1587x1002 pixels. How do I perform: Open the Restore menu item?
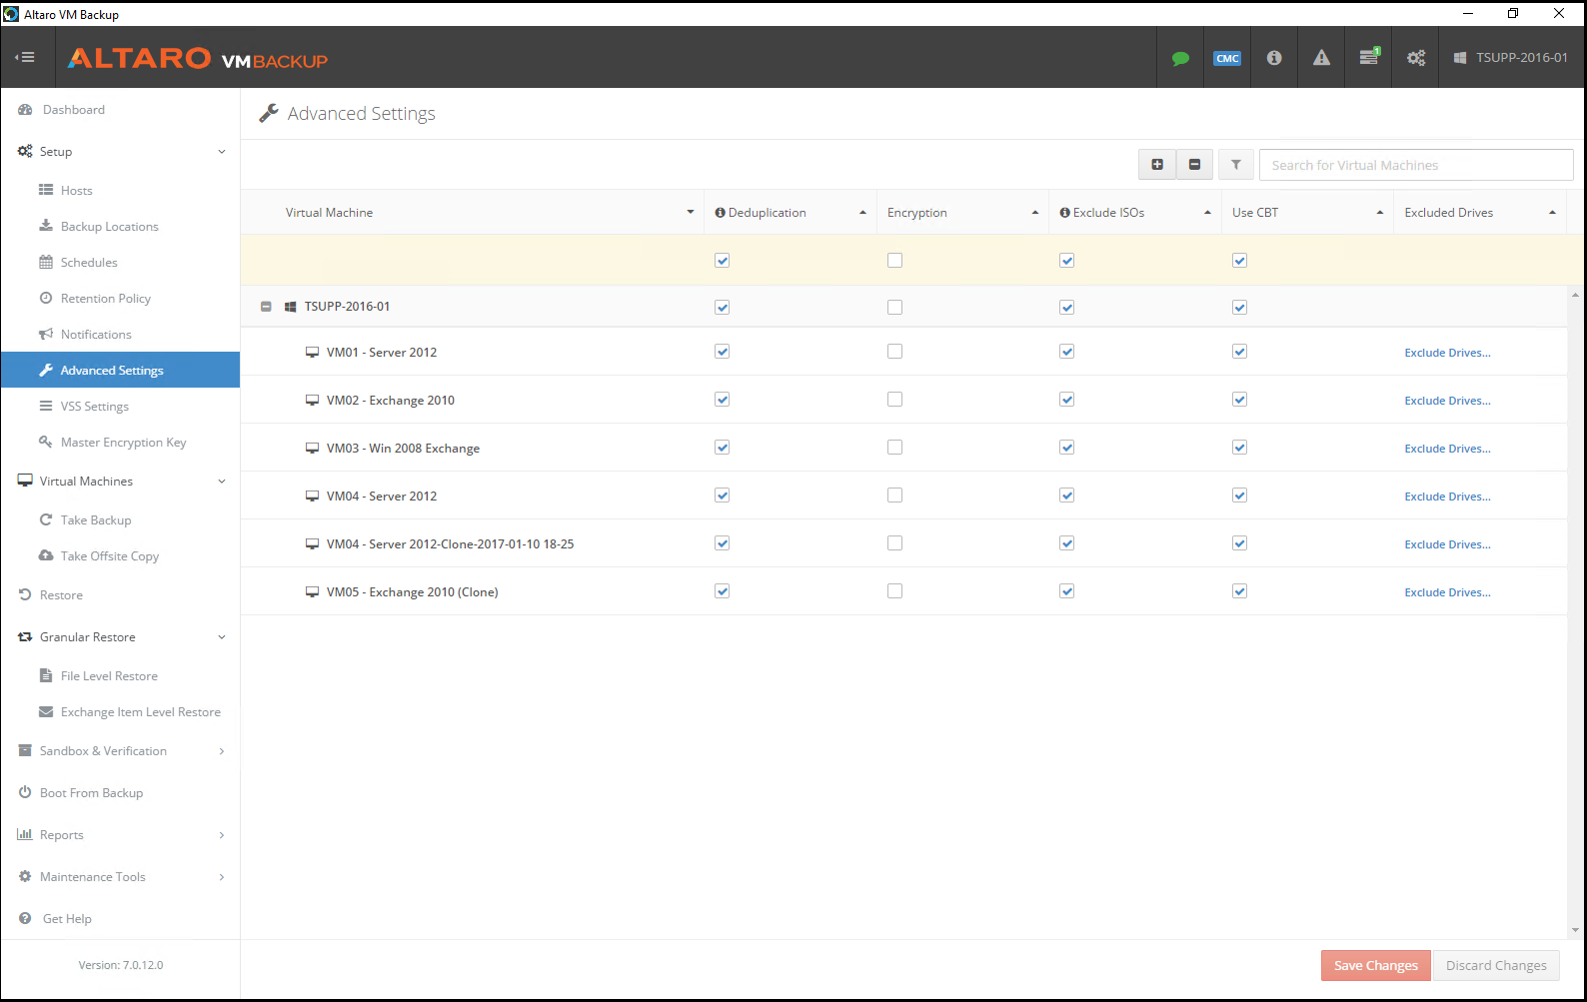(61, 595)
